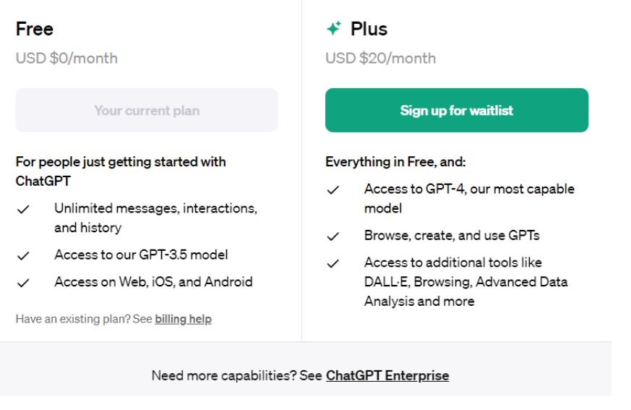Click the checkmark beside Unlimited messages feature

click(x=23, y=210)
